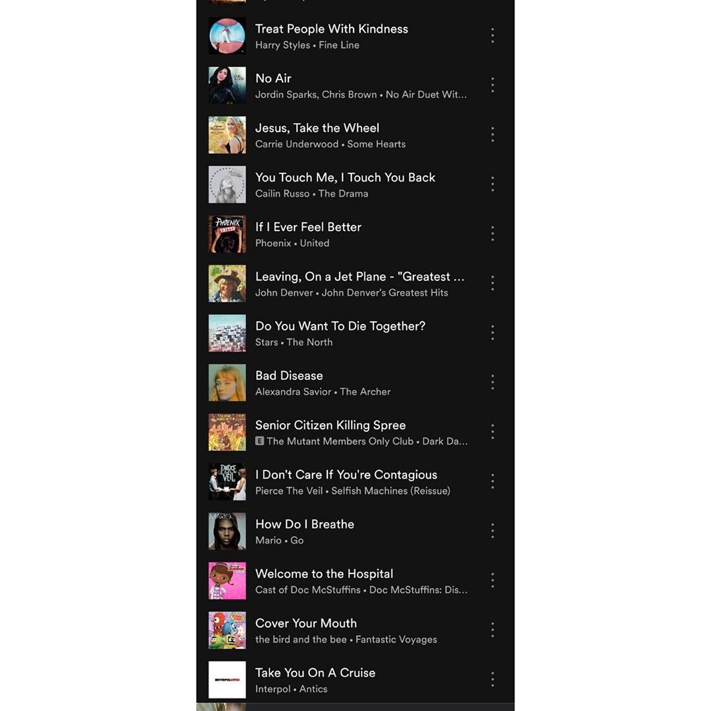Select the Do You Want To Die Together? track
Viewport: 711px width, 711px height.
355,333
